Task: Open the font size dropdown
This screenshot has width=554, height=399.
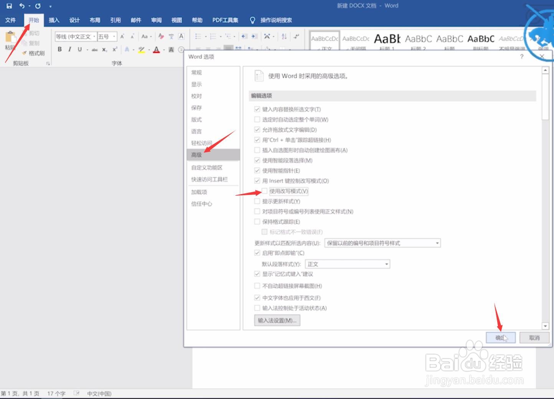Action: 113,36
